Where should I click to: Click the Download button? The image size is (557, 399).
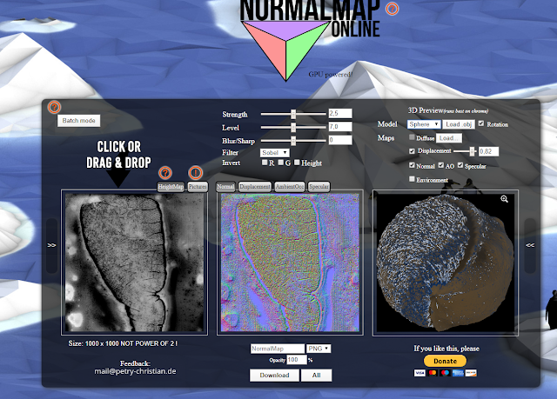point(274,376)
